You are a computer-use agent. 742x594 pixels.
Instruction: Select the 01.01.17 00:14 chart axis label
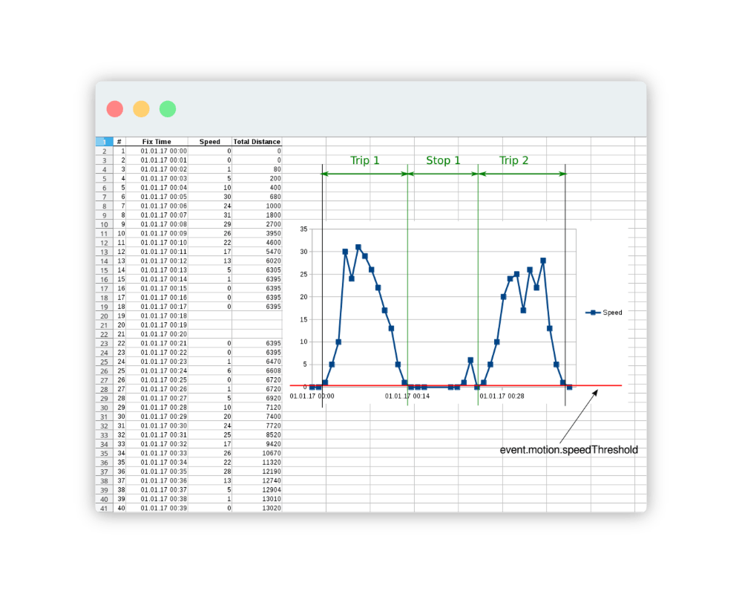click(x=407, y=396)
